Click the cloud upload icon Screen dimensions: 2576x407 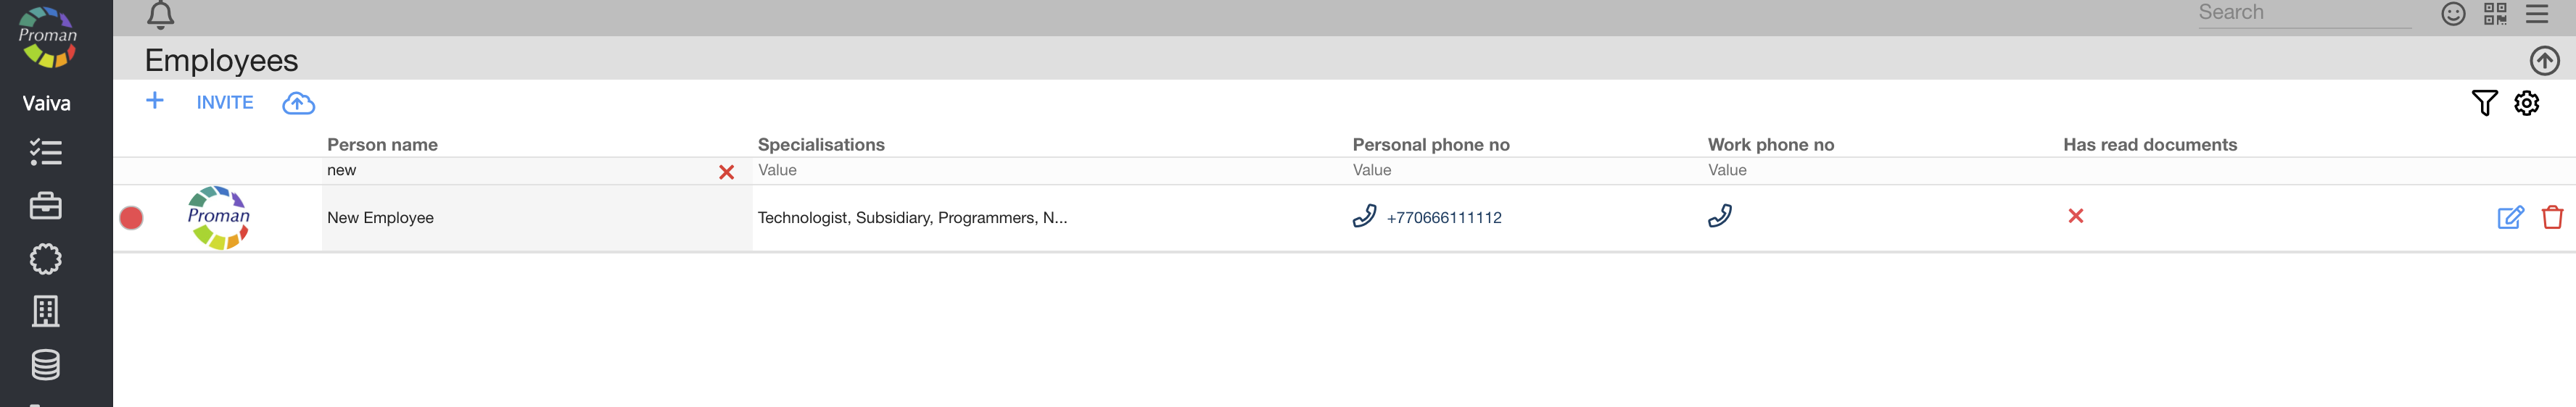[x=298, y=103]
